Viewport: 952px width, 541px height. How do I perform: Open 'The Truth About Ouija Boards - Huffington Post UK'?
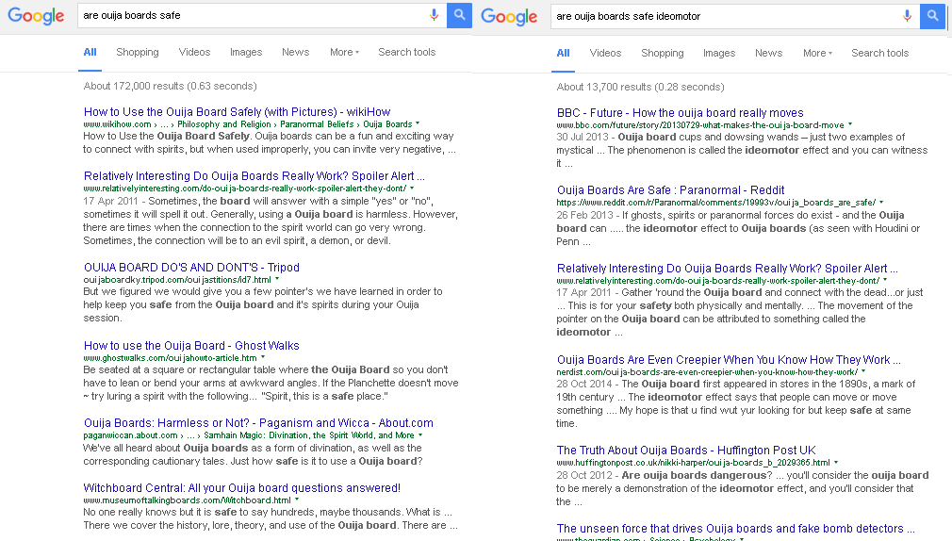pyautogui.click(x=686, y=450)
